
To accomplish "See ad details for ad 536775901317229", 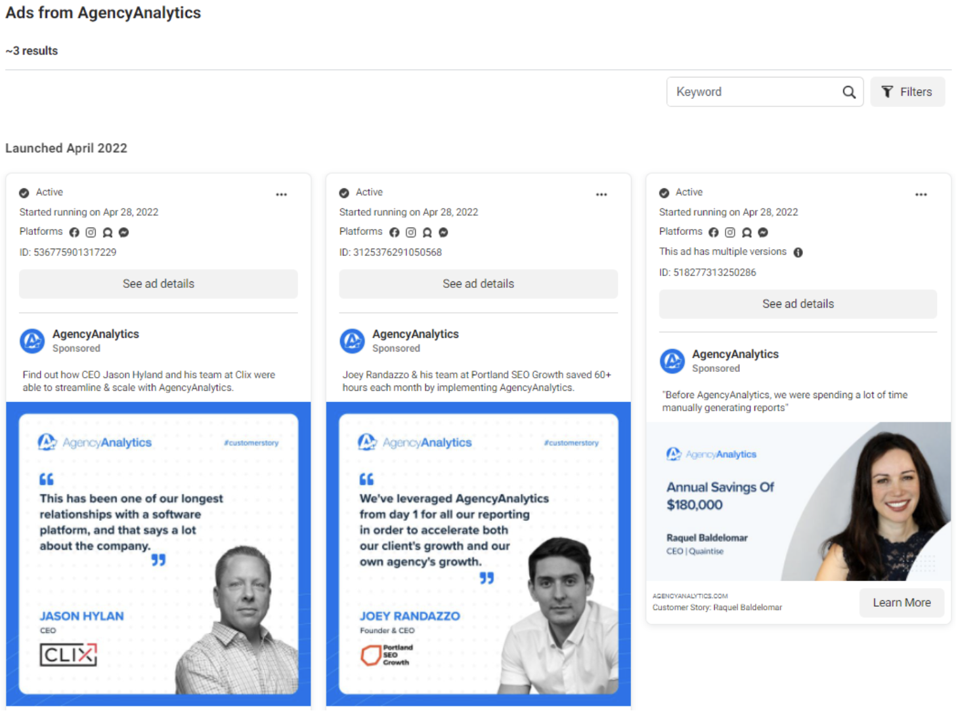I will point(158,284).
